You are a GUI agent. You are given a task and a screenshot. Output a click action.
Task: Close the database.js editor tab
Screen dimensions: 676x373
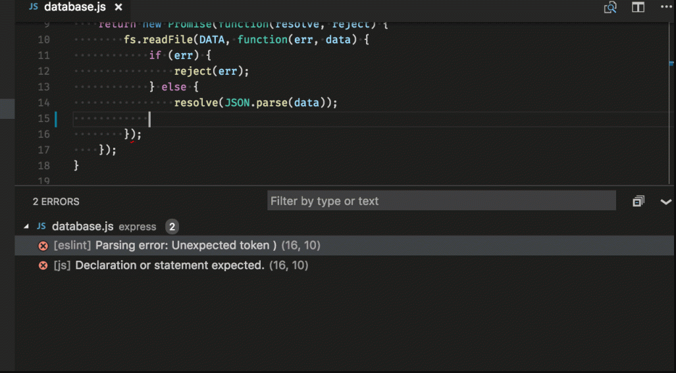(x=118, y=7)
